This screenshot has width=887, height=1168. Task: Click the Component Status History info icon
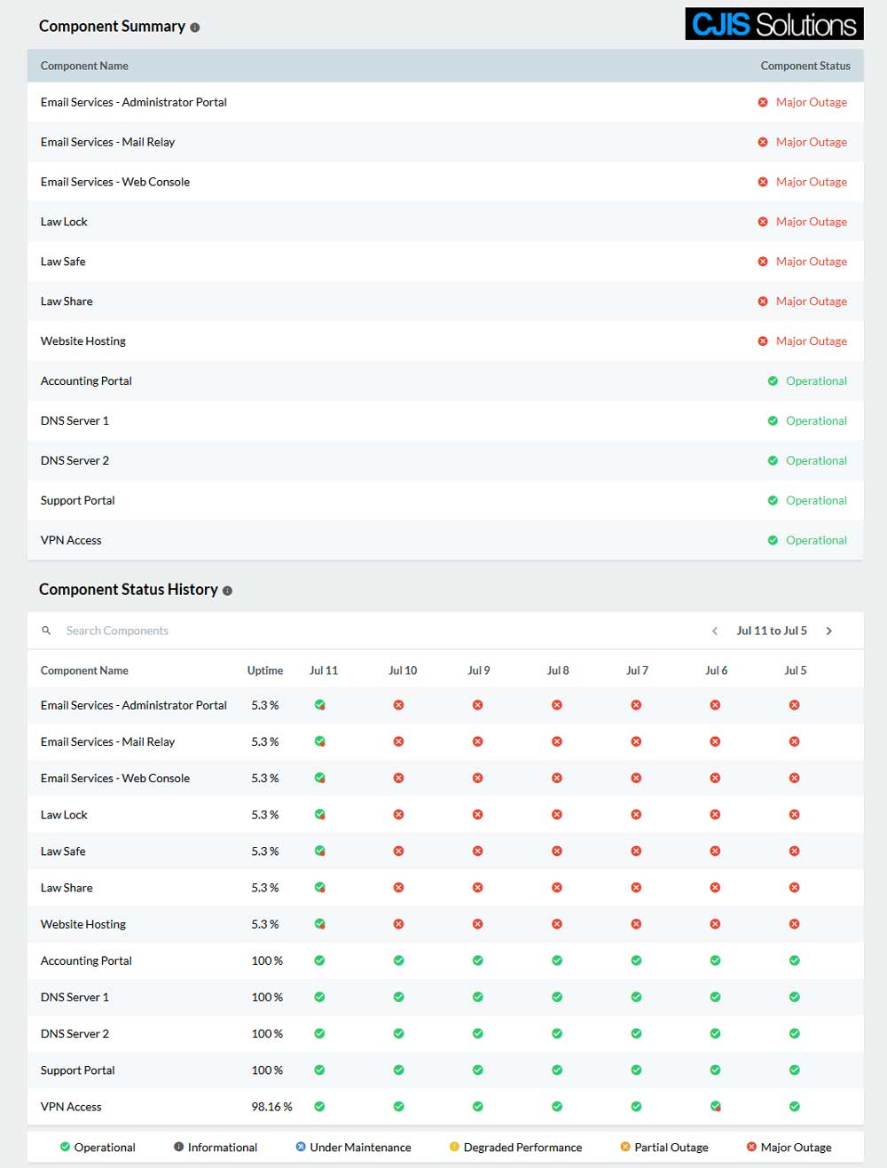(227, 591)
